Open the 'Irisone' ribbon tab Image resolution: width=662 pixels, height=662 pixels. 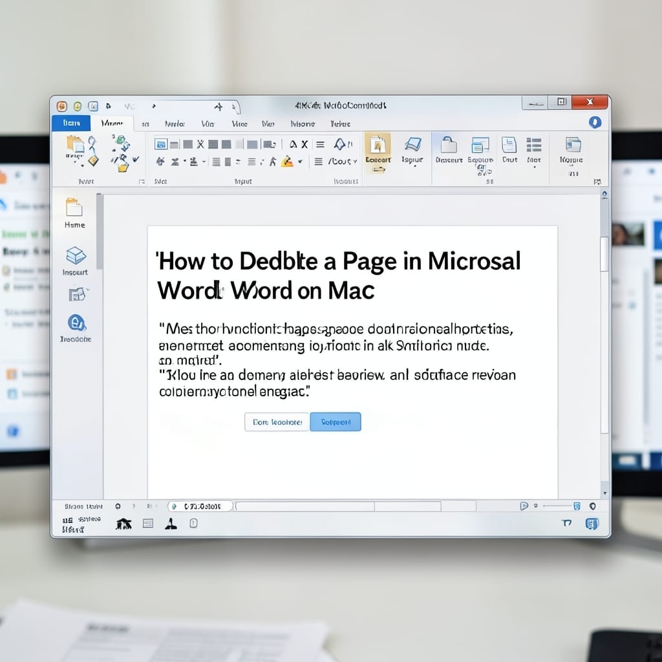303,123
